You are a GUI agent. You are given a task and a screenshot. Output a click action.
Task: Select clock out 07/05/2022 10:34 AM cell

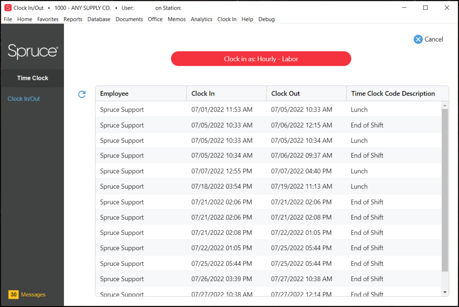tap(301, 141)
